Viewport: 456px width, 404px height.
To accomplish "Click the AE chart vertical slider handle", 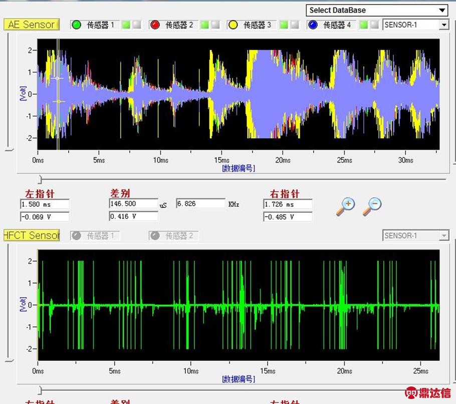I will tap(10, 150).
